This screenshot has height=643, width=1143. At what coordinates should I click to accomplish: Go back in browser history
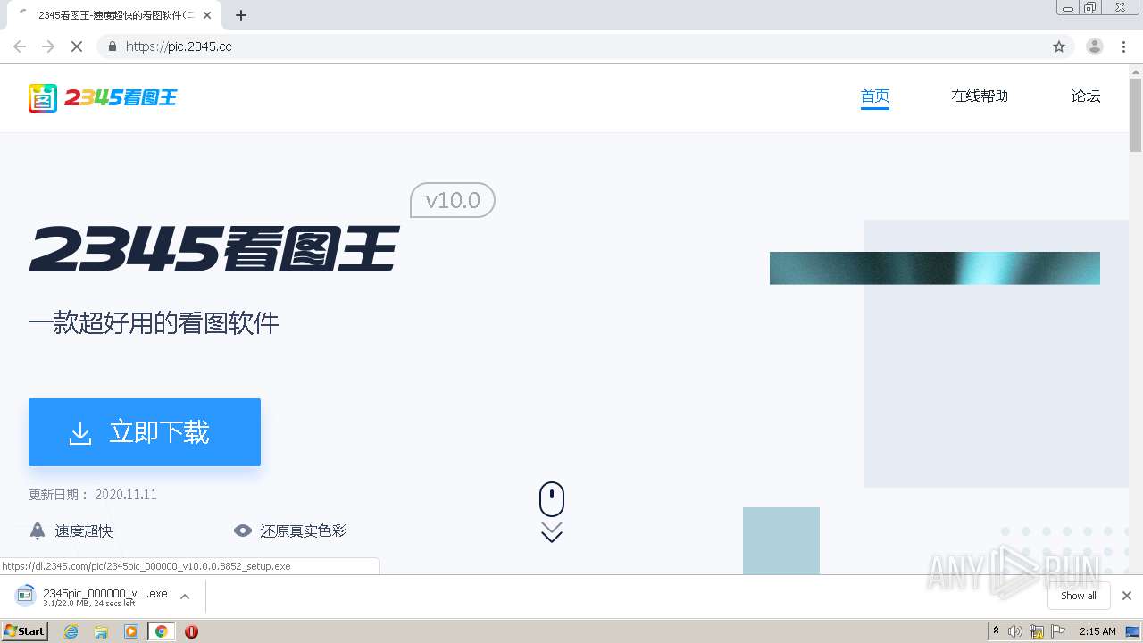click(20, 46)
